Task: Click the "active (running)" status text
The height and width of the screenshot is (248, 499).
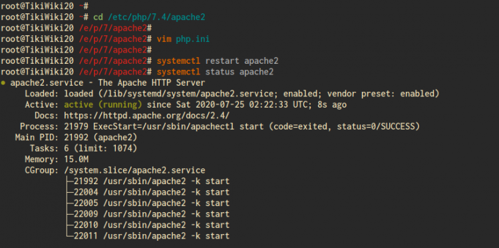Action: click(103, 104)
